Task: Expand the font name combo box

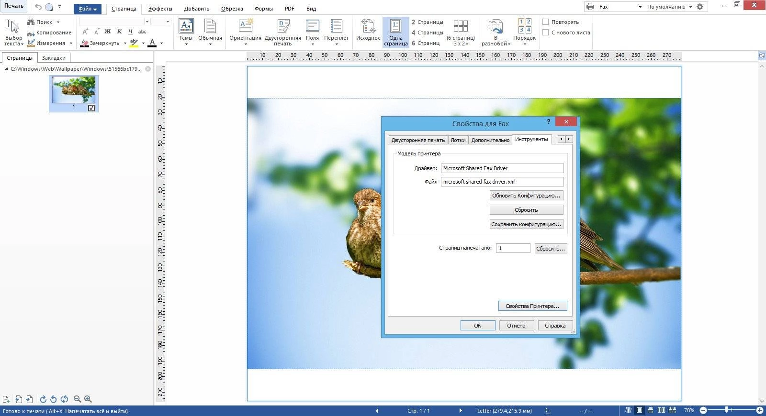Action: pyautogui.click(x=147, y=22)
